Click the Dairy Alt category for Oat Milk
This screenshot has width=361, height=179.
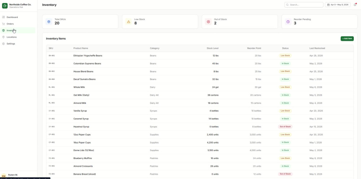(x=154, y=95)
